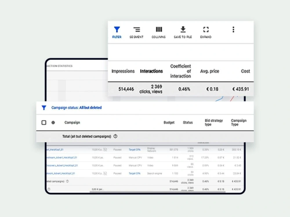Open the HerzKopf_01 Display Network campaign link
The image size is (290, 217).
tap(55, 150)
